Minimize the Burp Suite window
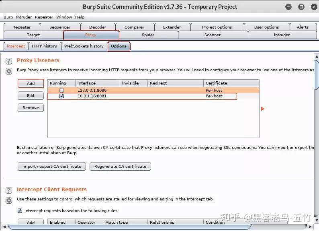319x231 pixels. point(288,7)
